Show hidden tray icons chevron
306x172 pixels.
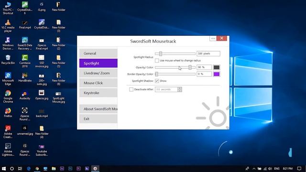[254, 169]
